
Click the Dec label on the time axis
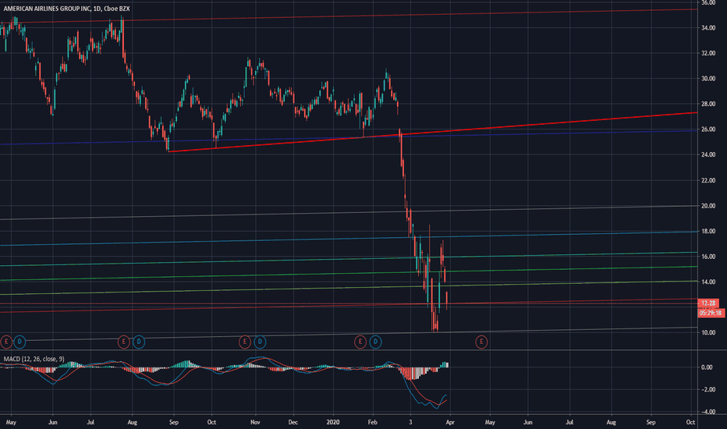coord(293,422)
